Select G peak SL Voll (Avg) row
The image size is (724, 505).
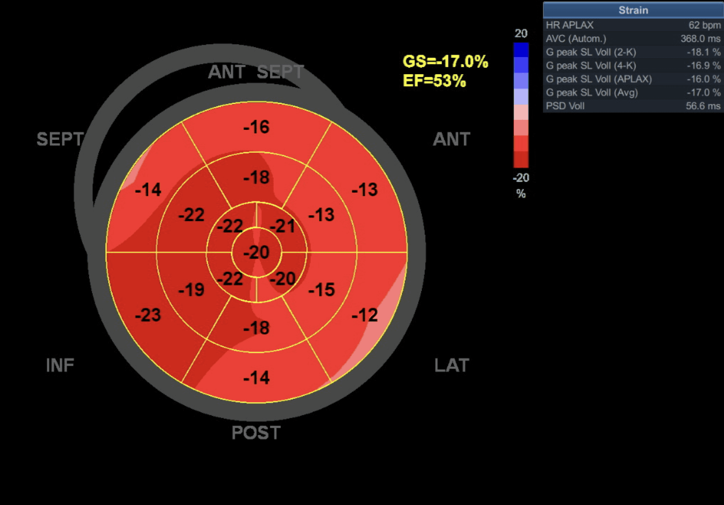tap(633, 92)
